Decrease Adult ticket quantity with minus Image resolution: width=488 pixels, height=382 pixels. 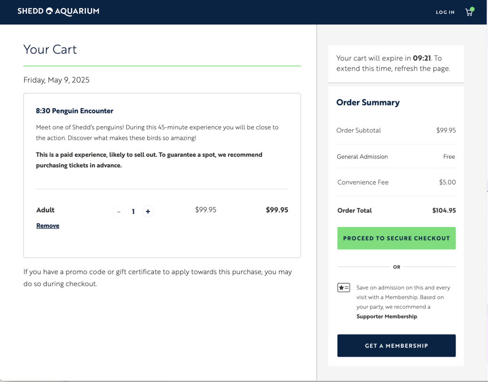(119, 211)
